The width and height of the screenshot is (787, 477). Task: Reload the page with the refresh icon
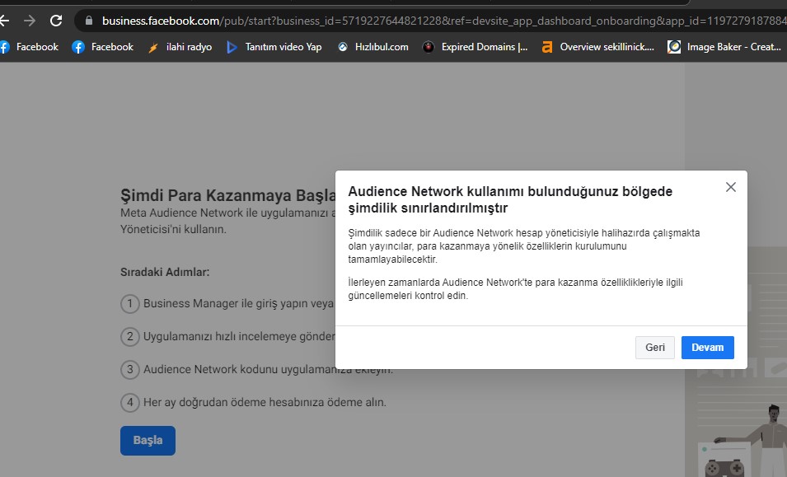(56, 21)
